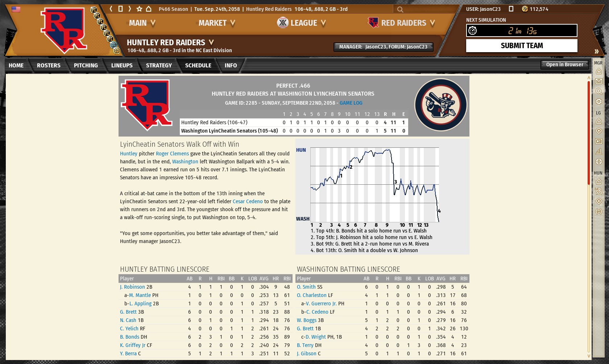The image size is (609, 364).
Task: Open B. Bonds in Huntley batting linescore
Action: [x=129, y=337]
